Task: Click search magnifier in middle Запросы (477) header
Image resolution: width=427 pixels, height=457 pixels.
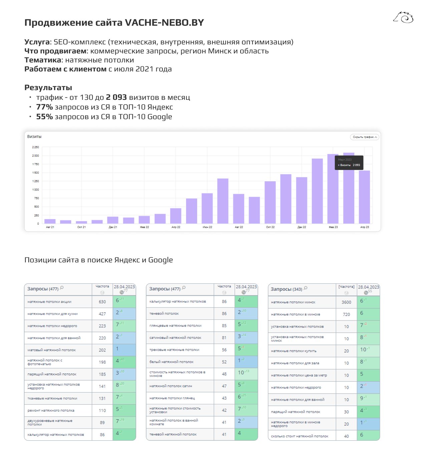Action: pos(184,288)
